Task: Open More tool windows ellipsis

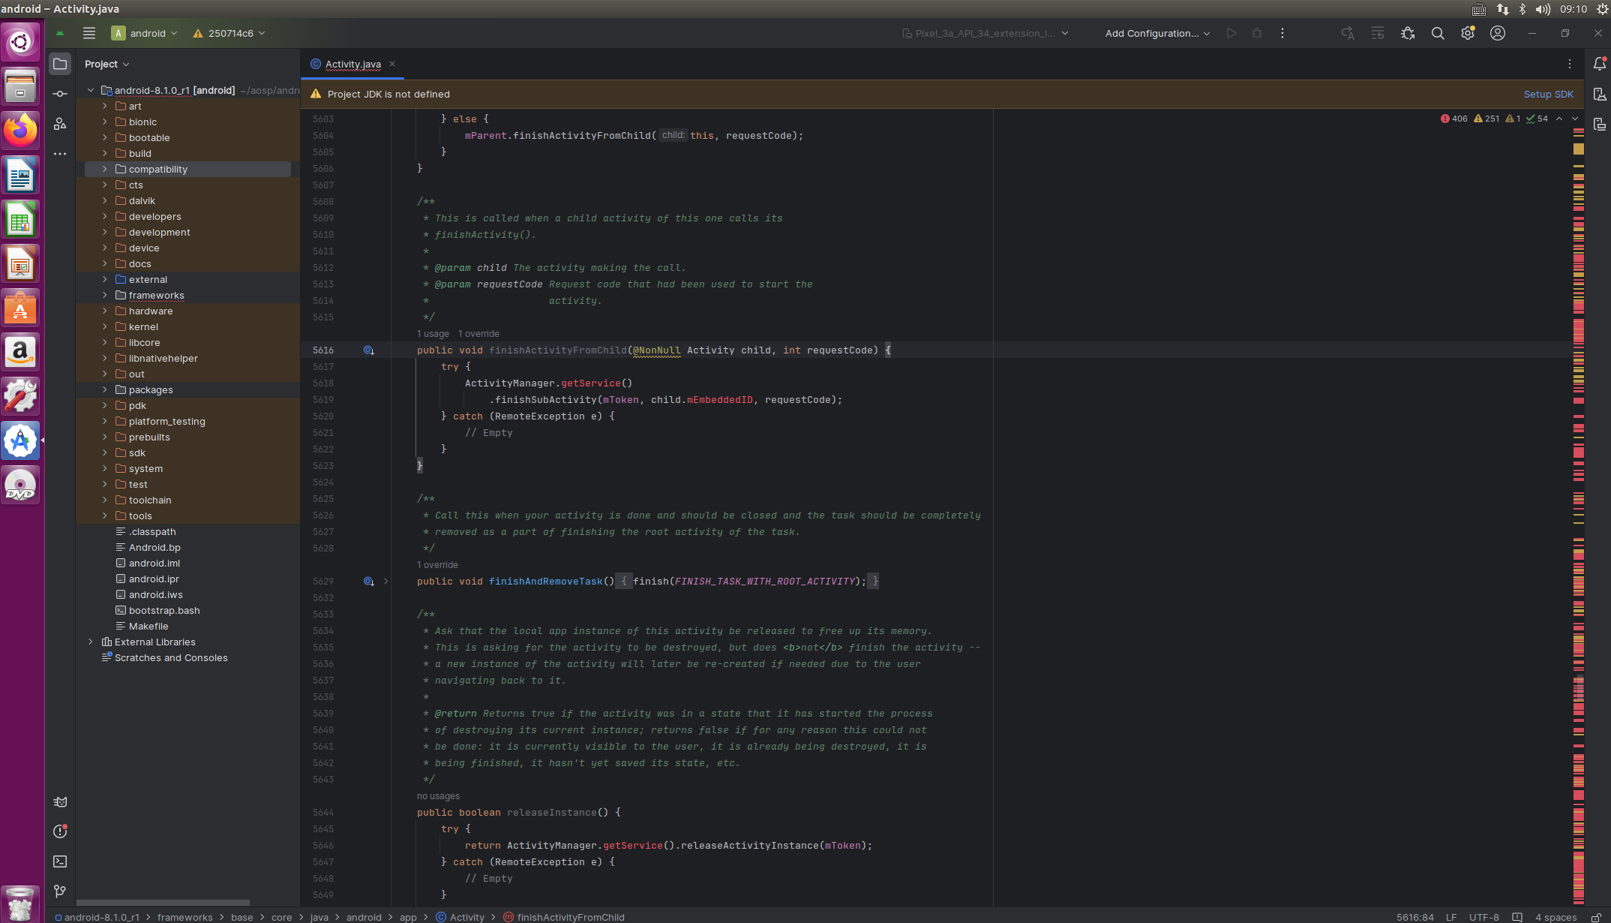Action: click(60, 154)
